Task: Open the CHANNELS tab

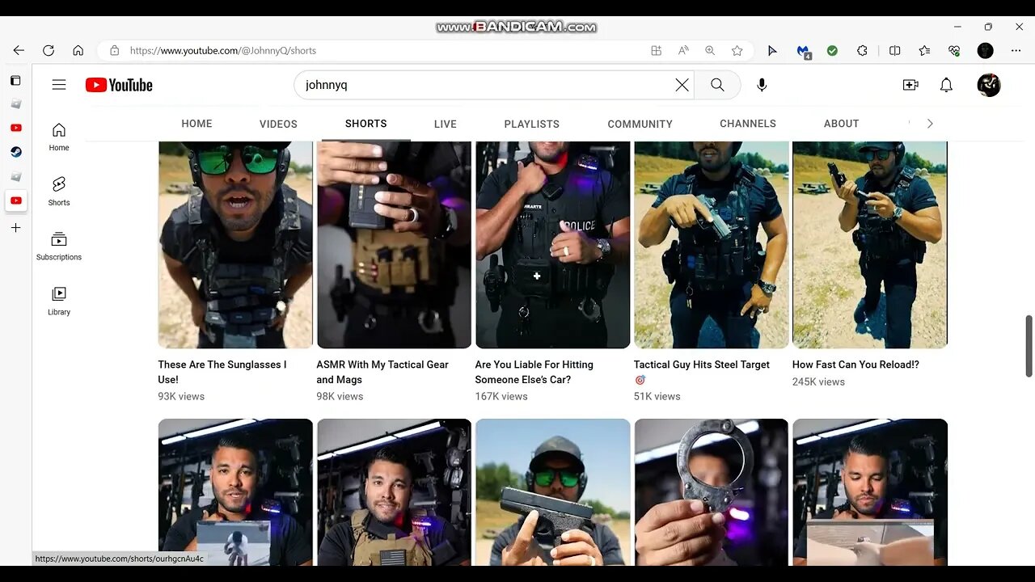Action: coord(748,124)
